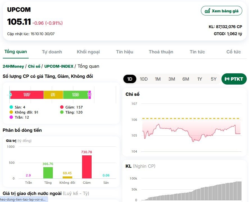Image resolution: width=249 pixels, height=202 pixels.
Task: Select the 3M chart range
Action: click(x=172, y=79)
